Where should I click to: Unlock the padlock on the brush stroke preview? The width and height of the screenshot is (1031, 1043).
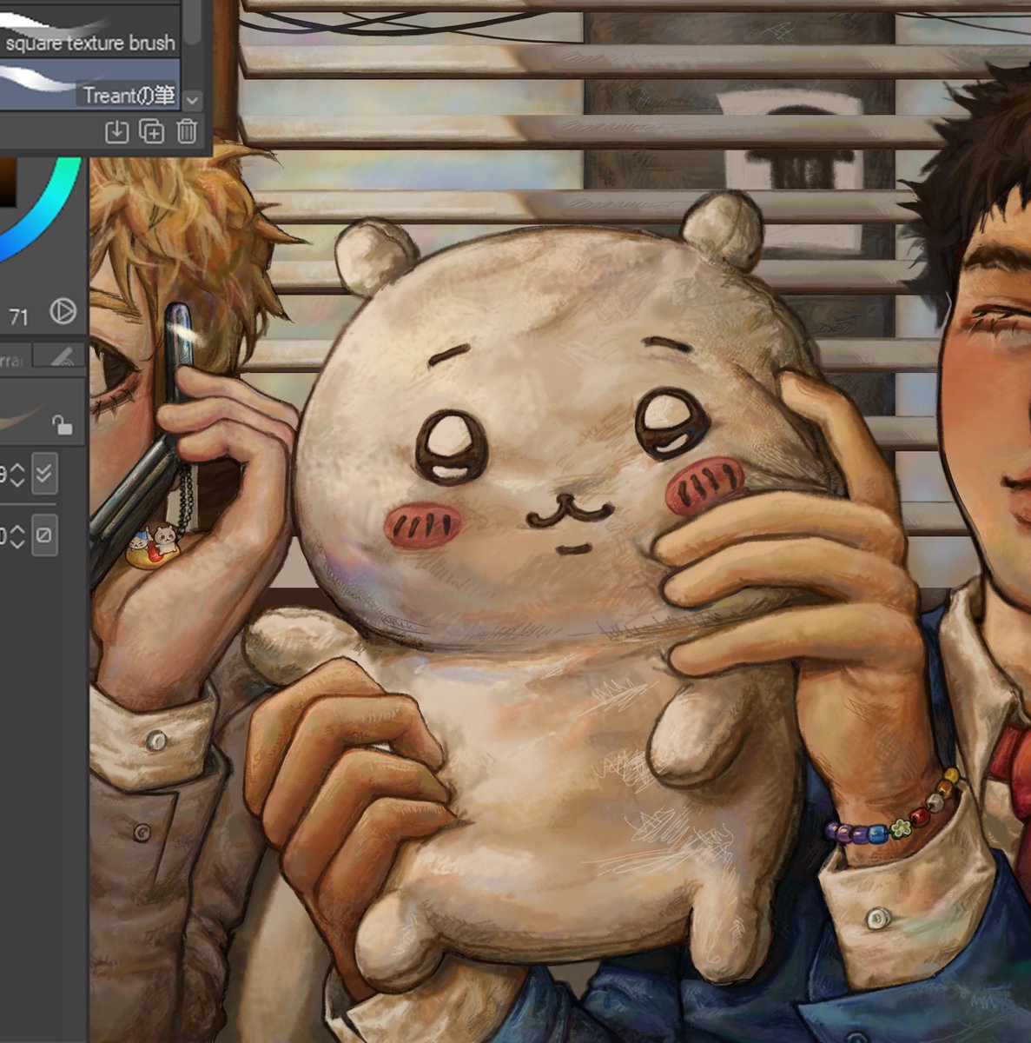pos(63,424)
